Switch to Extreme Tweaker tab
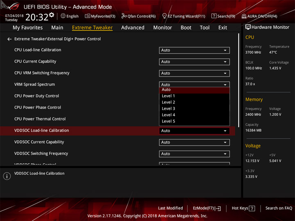Viewport: 295px width, 221px height. (92, 28)
